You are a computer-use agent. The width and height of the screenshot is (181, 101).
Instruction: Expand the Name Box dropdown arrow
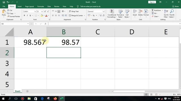[28, 24]
